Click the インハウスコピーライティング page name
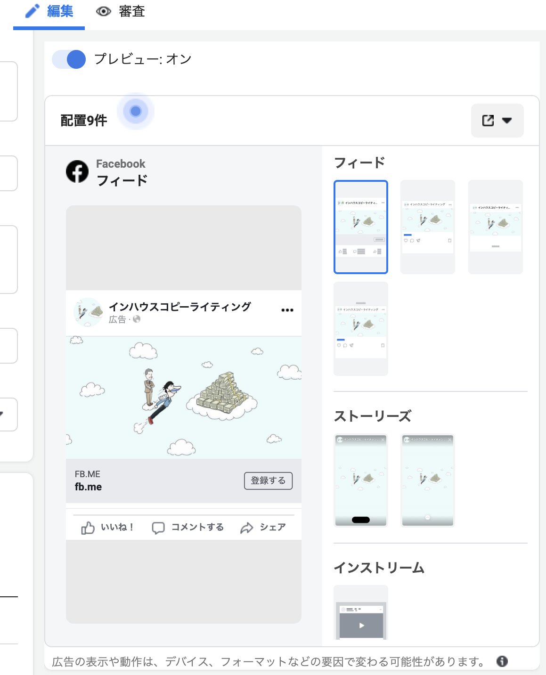 (180, 307)
